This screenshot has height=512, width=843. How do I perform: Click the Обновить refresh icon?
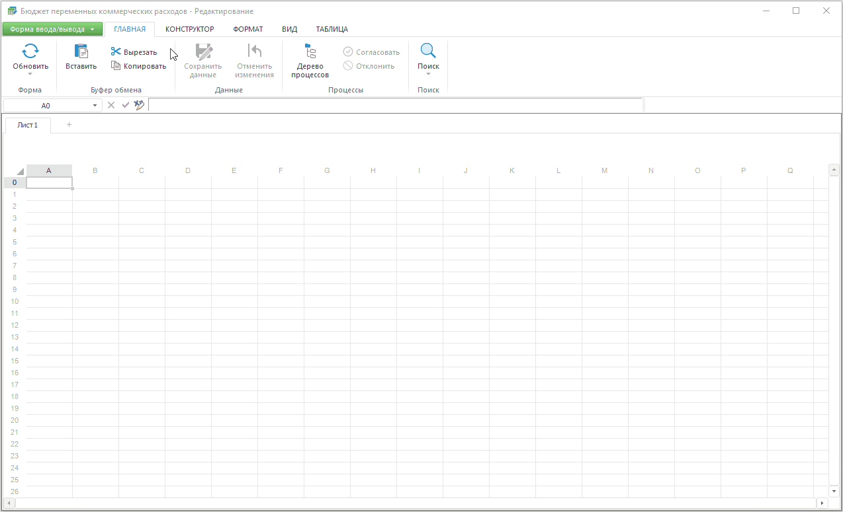coord(30,52)
